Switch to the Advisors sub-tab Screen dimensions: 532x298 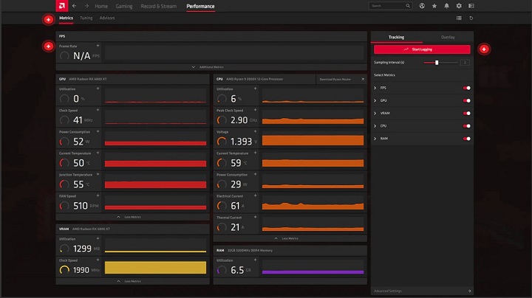(107, 18)
